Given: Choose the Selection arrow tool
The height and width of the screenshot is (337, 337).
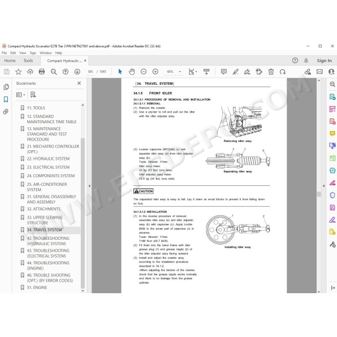Looking at the screenshot, I should click(x=120, y=72).
